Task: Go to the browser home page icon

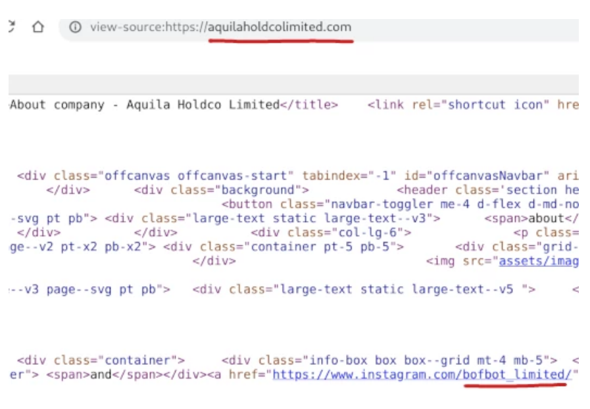Action: (x=38, y=27)
